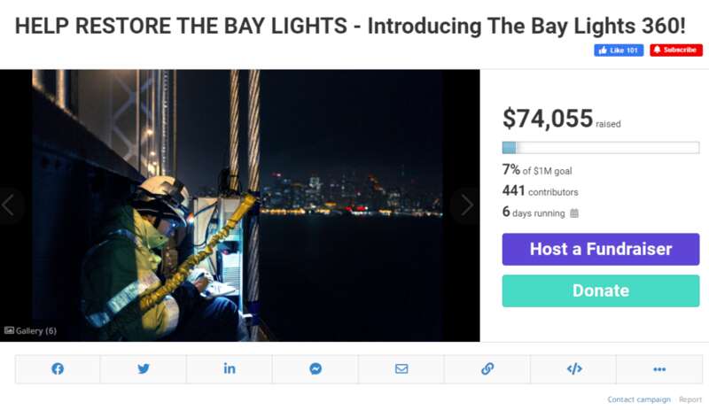Open Gallery (6) label
Viewport: 709px width, 410px height.
pos(31,330)
